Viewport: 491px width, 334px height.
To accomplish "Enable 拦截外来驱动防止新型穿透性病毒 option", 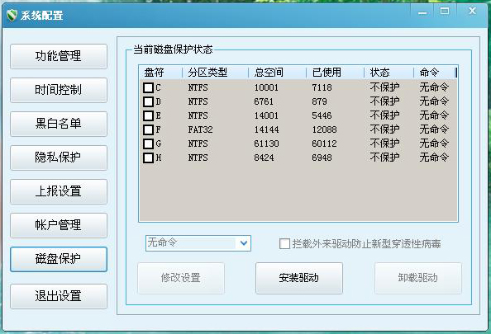I will click(x=284, y=244).
